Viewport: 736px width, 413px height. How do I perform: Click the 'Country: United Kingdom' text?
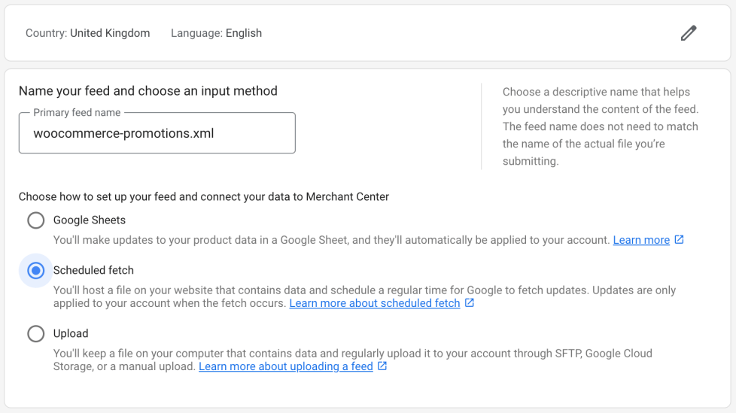[x=87, y=33]
